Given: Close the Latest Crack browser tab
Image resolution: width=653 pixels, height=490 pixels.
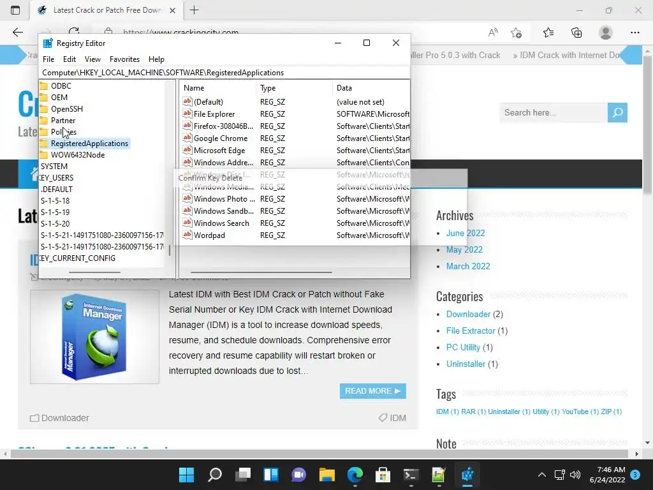Looking at the screenshot, I should 172,10.
